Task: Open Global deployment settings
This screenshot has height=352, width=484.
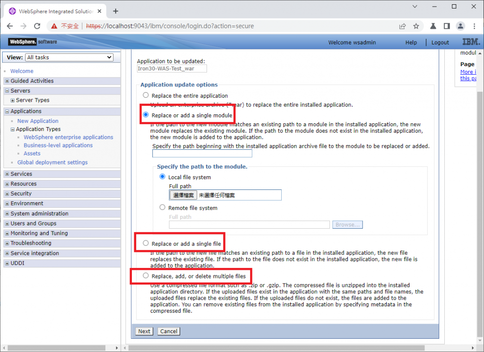Action: pyautogui.click(x=52, y=162)
